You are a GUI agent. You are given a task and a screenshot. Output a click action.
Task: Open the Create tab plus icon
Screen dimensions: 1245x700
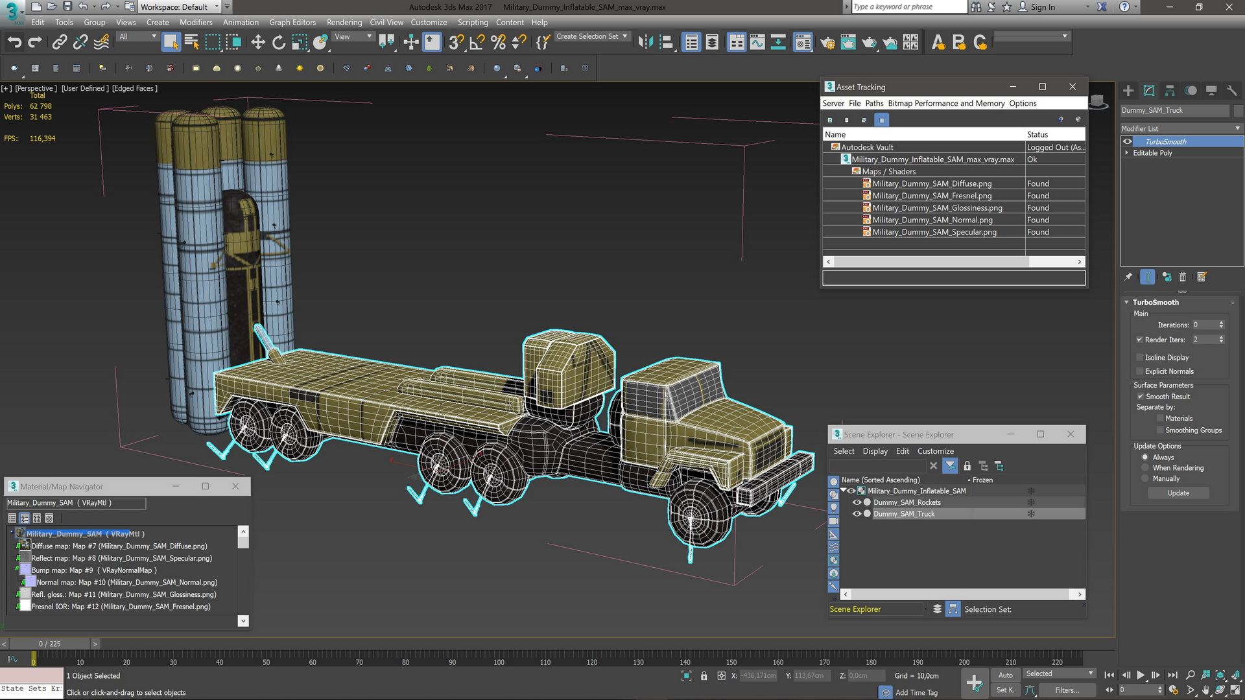tap(1128, 91)
